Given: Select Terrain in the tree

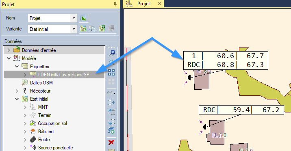Looking at the screenshot, I should pos(45,115).
